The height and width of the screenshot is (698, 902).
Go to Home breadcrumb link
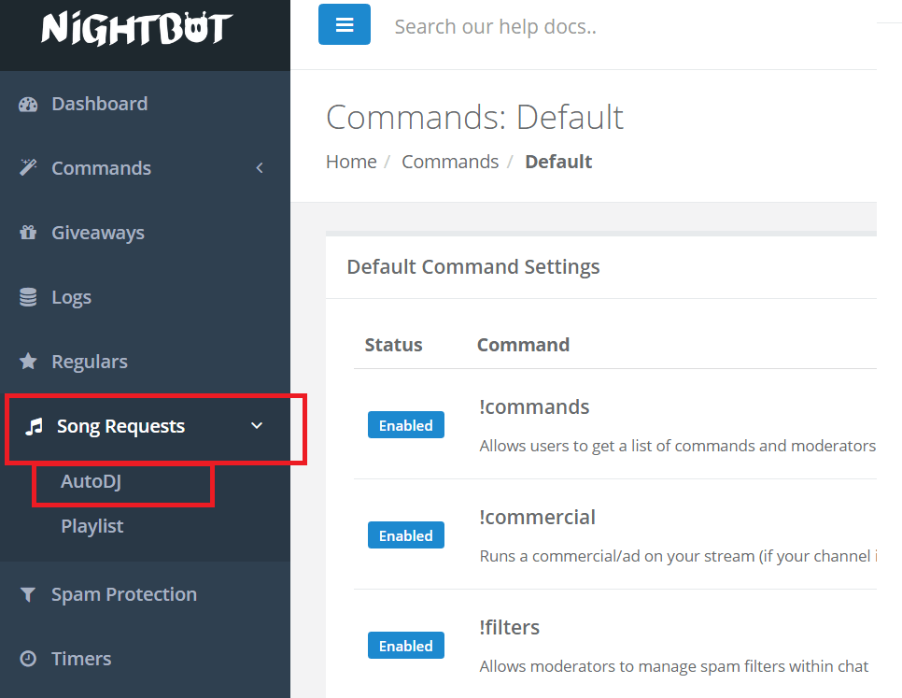coord(351,162)
